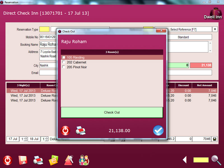Click the red power icon in Check Out dialog
Image resolution: width=224 pixels, height=168 pixels.
pos(65,130)
